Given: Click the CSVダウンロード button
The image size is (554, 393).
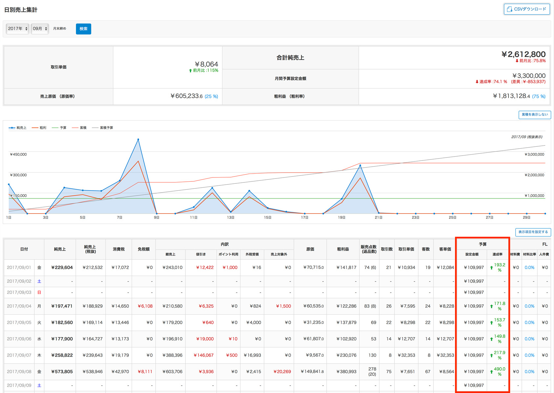Looking at the screenshot, I should 526,9.
